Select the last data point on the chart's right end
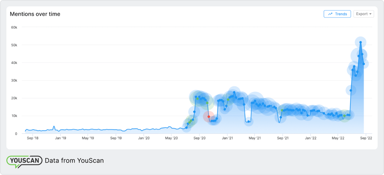Screen dimensions: 384x175 [x=364, y=64]
